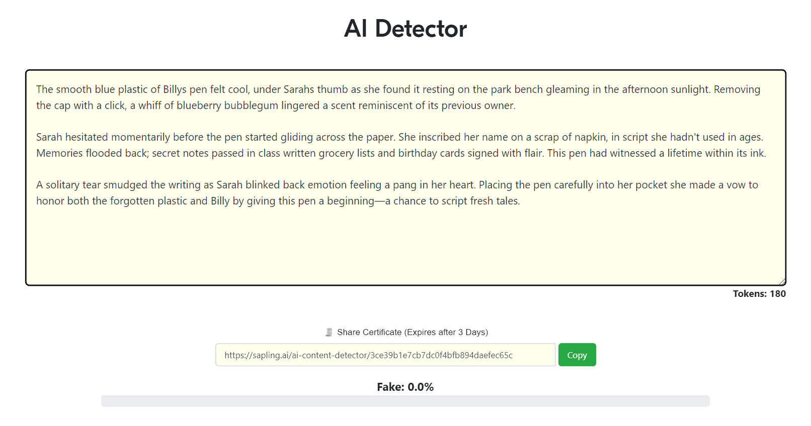This screenshot has width=811, height=426.
Task: Click the Fake: 0.0% result label
Action: pos(405,387)
